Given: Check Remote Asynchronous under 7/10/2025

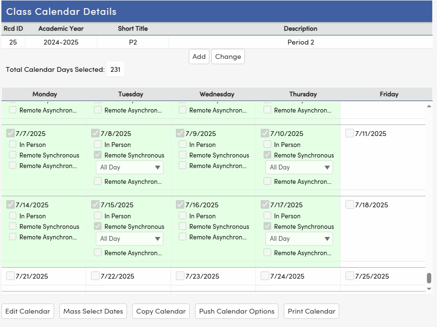Looking at the screenshot, I should [267, 181].
